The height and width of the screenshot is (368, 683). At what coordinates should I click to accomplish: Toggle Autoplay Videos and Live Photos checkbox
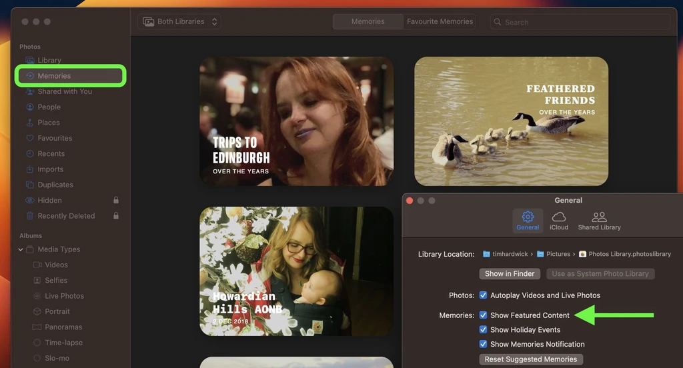(x=483, y=295)
